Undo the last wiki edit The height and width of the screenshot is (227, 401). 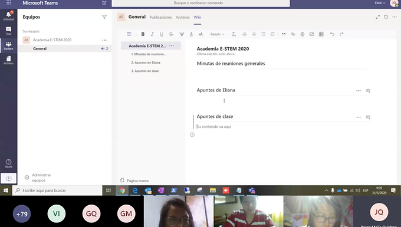[332, 34]
